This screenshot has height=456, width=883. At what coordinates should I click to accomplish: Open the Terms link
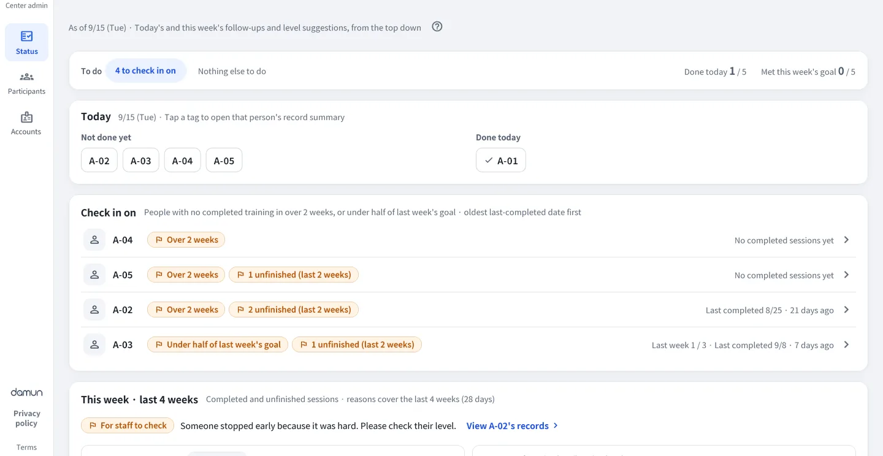point(26,447)
